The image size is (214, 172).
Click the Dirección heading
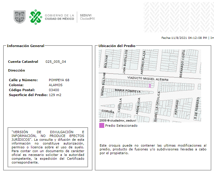click(16, 70)
